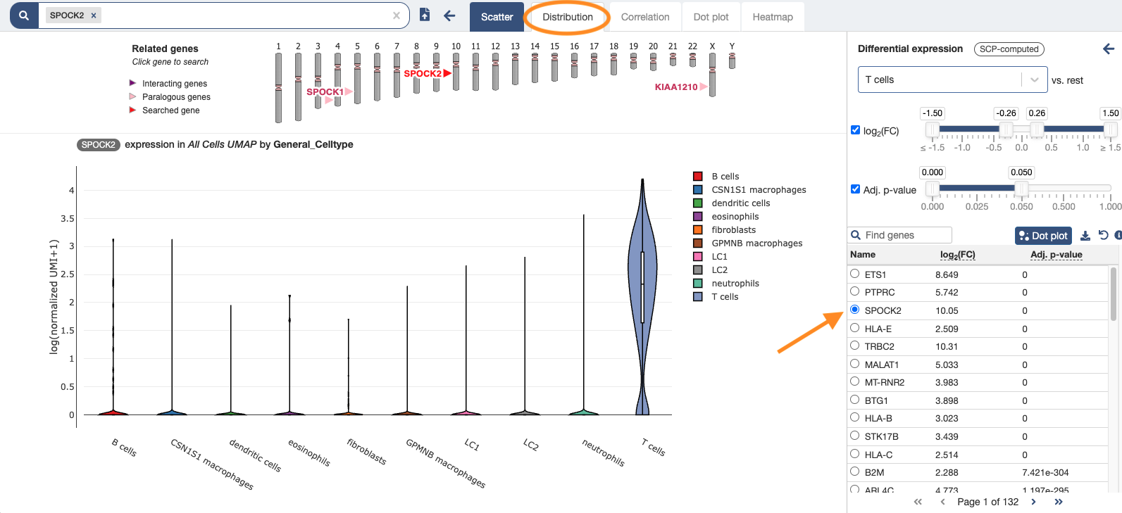The image size is (1122, 513).
Task: Uncheck the log2(FC) filter checkbox
Action: (855, 129)
